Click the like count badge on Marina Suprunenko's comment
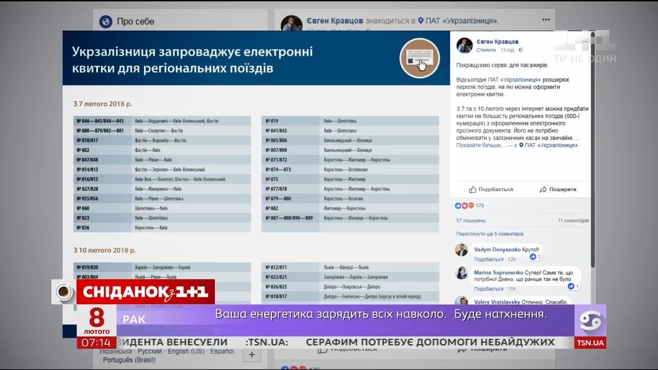This screenshot has height=370, width=658. (574, 286)
